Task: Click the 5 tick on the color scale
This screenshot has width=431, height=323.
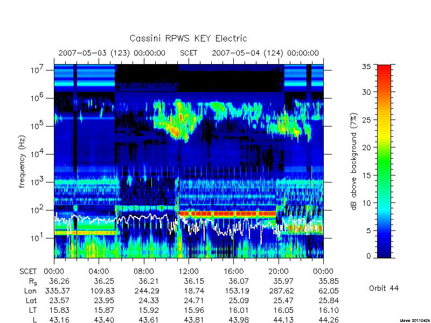Action: (x=369, y=231)
